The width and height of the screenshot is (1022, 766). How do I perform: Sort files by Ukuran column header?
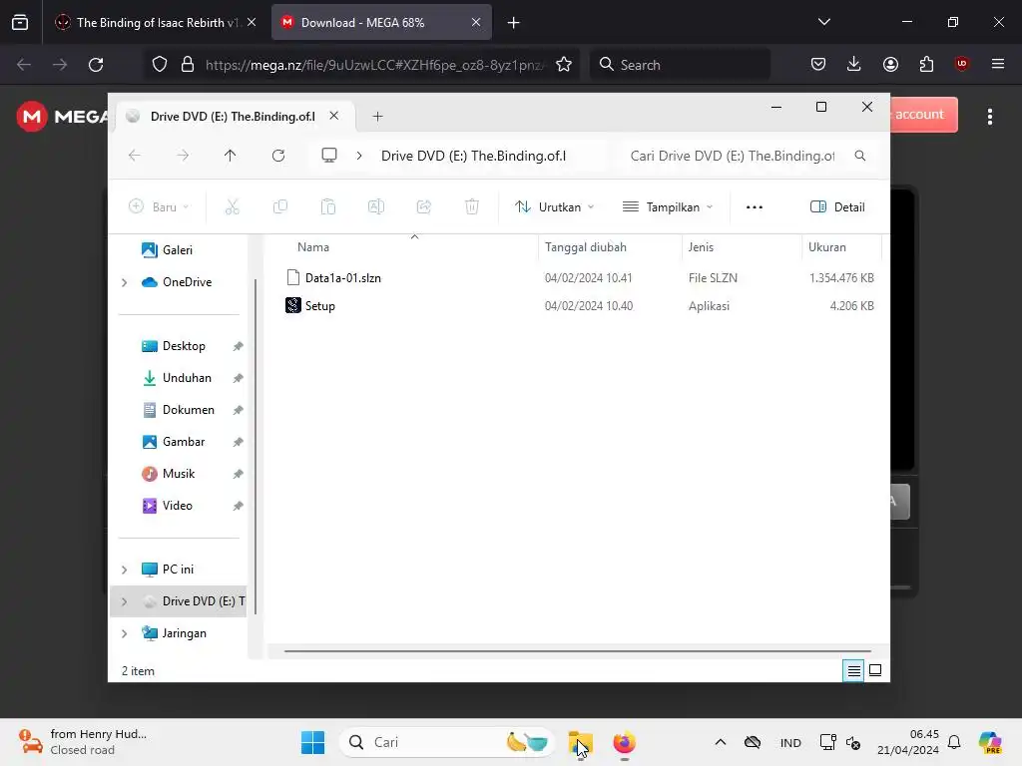(x=827, y=247)
